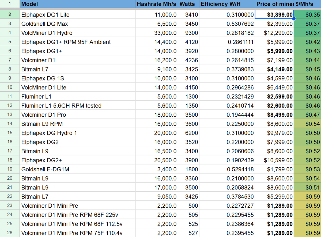This screenshot has height=237, width=321.
Task: Click Elphapex DG1+ RPM 95F Ambient cell
Action: click(77, 42)
